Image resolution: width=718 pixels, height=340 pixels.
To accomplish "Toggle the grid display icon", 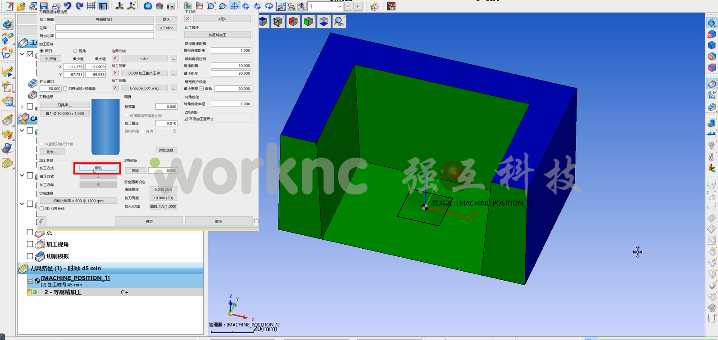I will click(x=91, y=6).
